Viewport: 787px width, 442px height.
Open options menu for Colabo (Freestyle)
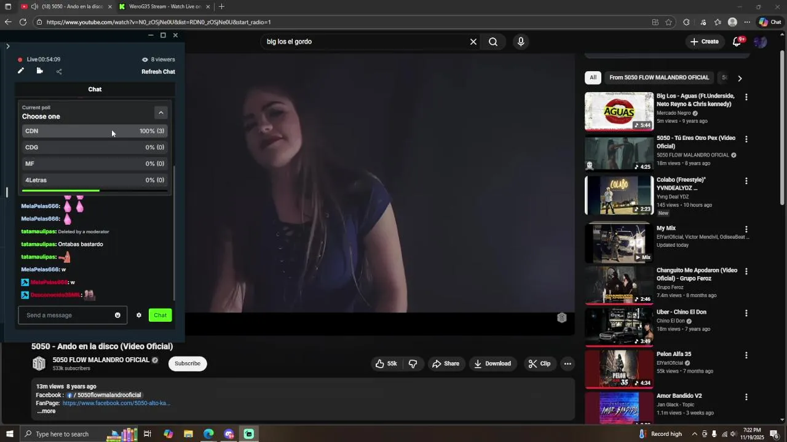[746, 181]
